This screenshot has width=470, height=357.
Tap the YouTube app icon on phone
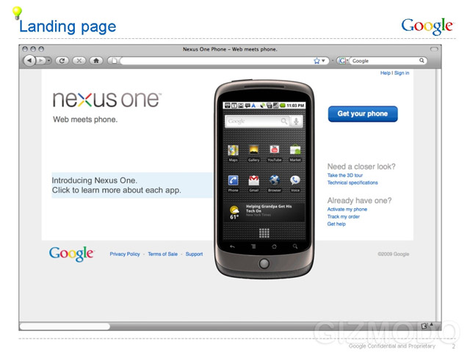(274, 150)
